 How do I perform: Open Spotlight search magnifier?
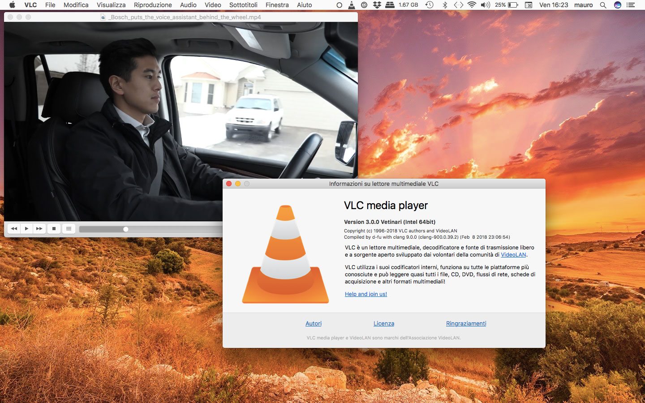point(603,5)
